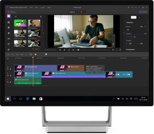Select the Montage name clip on timeline
This screenshot has height=134, width=154.
coord(35,68)
